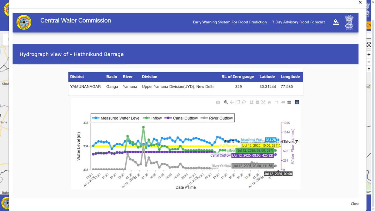
Task: Open 7 Day Advisory Flood Forecast
Action: pos(298,22)
